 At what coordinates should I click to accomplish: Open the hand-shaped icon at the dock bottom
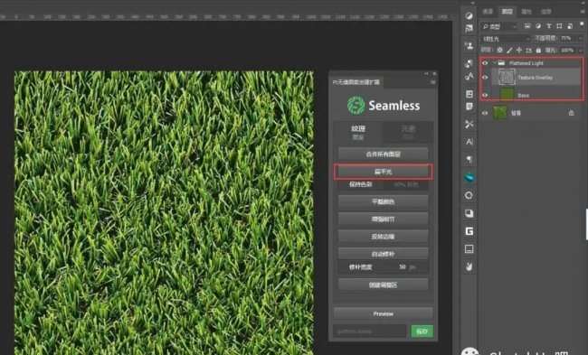tap(469, 266)
